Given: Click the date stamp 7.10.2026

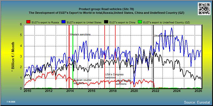Looking at the screenshot, I should [x=11, y=102].
